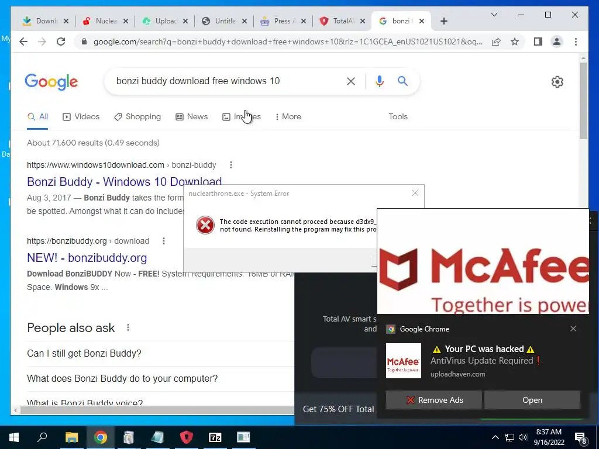Open Google quick settings gear

[557, 82]
